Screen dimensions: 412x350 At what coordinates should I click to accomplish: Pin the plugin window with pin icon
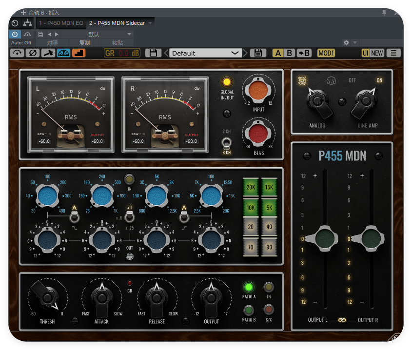click(384, 13)
